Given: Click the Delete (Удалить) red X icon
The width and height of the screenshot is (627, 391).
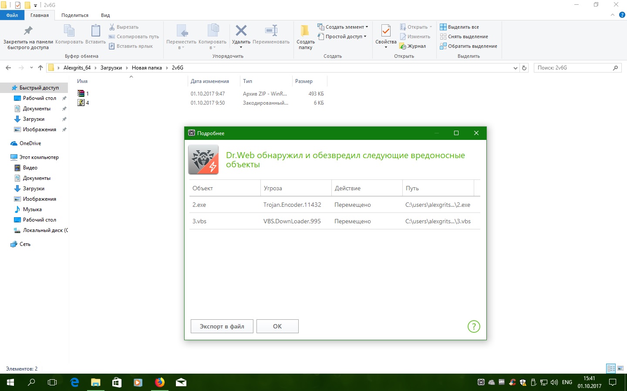Looking at the screenshot, I should pyautogui.click(x=241, y=31).
